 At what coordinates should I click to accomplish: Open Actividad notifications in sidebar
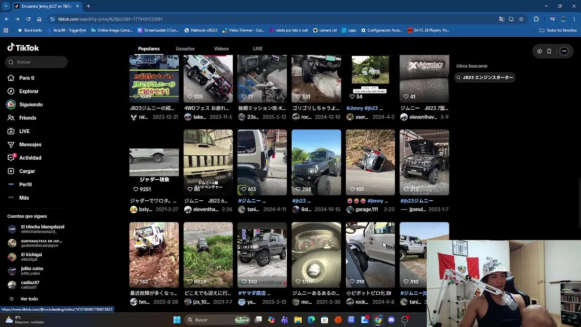click(30, 158)
